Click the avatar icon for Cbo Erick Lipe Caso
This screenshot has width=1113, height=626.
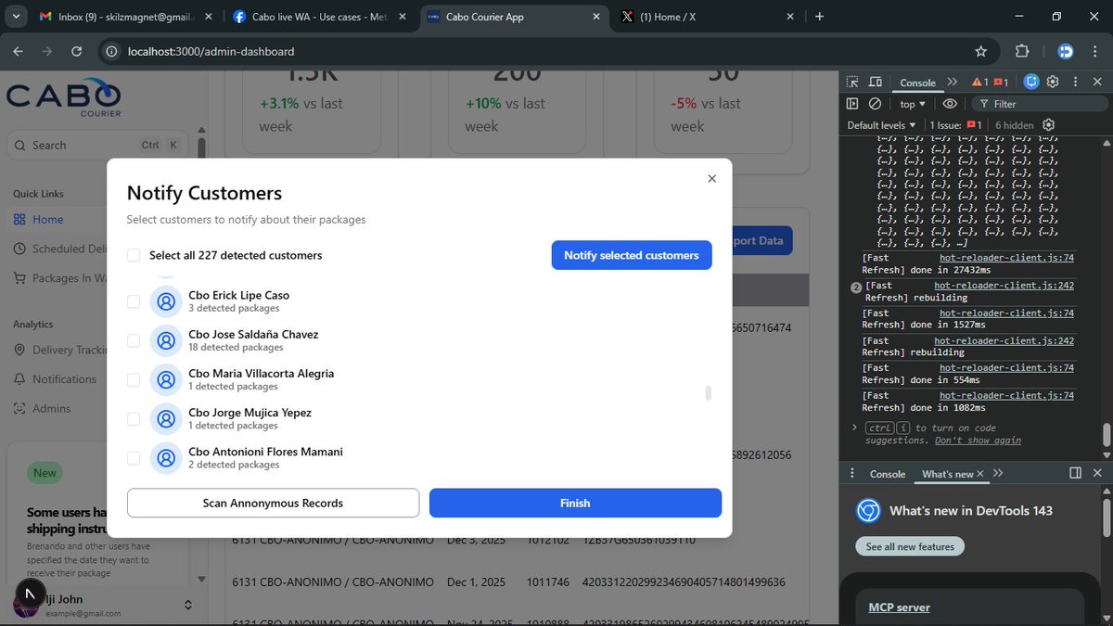pos(166,301)
